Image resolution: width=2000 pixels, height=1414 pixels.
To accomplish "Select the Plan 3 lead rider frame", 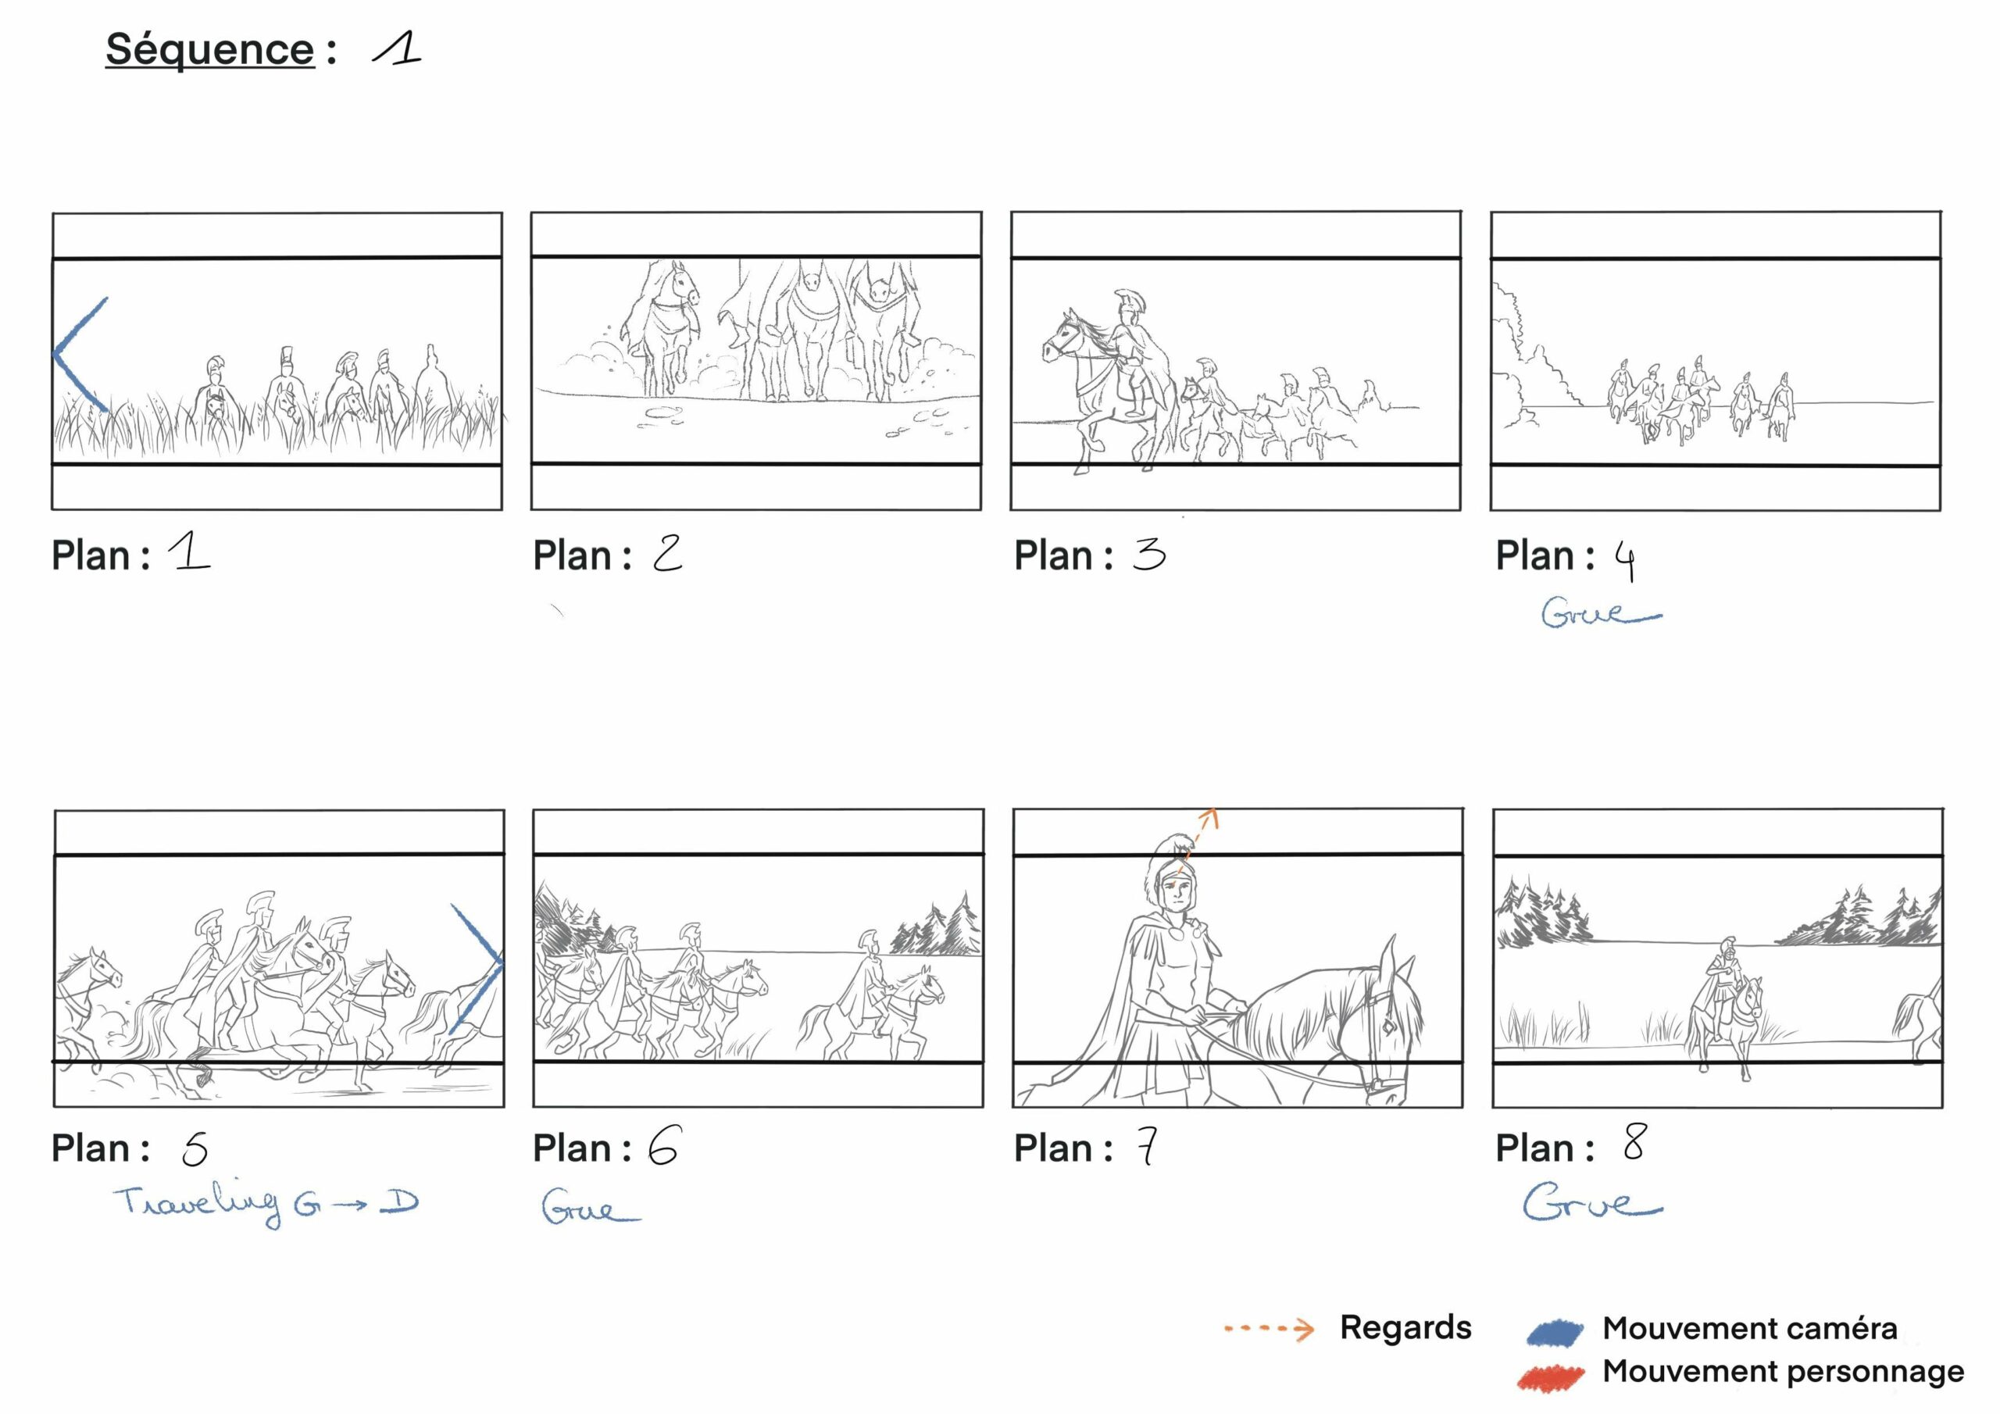I will [x=1235, y=361].
